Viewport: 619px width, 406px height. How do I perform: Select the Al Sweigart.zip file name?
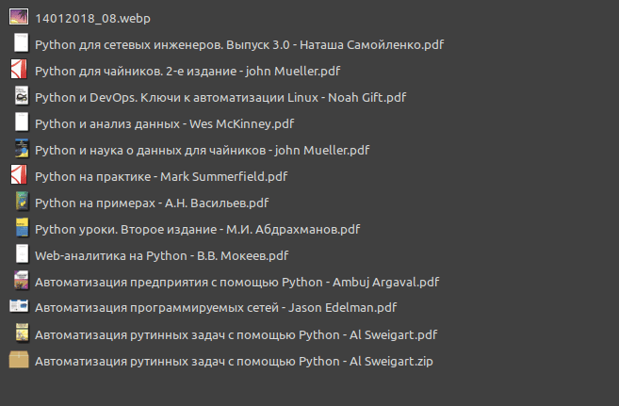pos(233,361)
